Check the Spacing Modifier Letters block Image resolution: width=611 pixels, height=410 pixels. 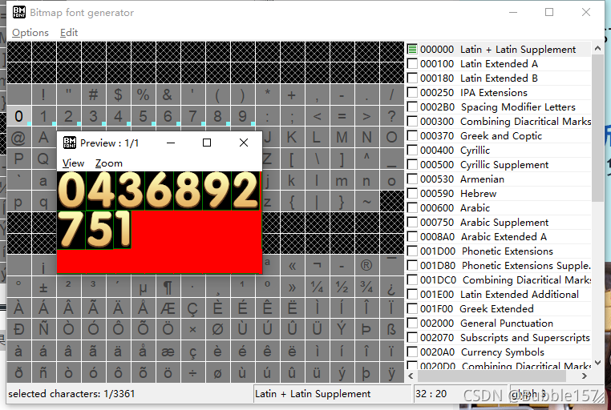[x=412, y=107]
